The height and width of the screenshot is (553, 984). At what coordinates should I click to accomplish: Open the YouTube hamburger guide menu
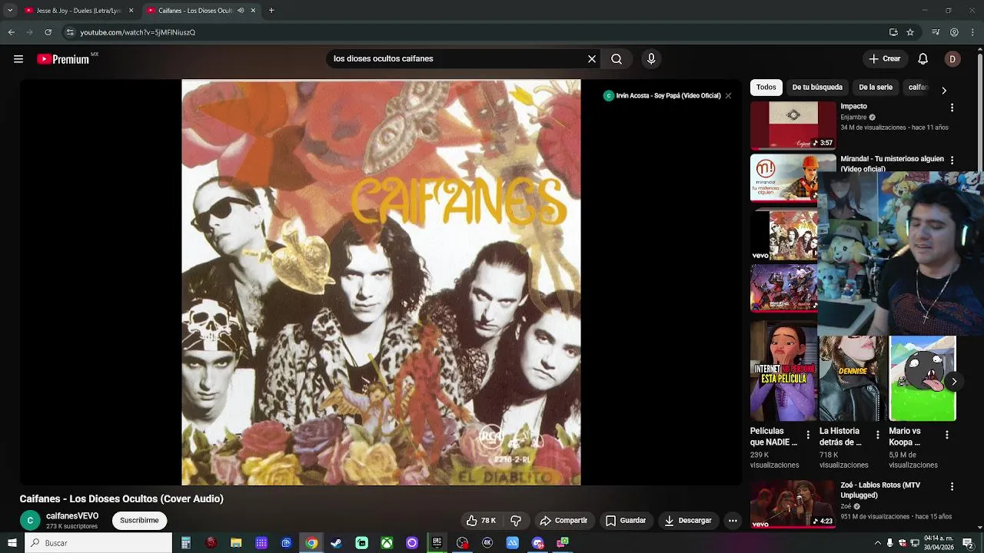(x=18, y=59)
